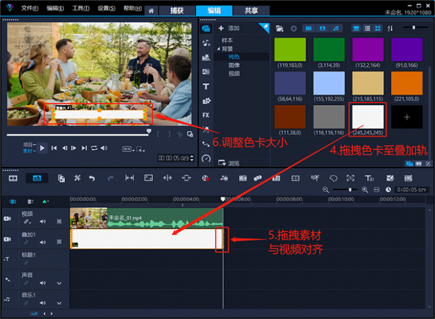435x319 pixels.
Task: Adjust the timeline zoom slider
Action: point(350,190)
